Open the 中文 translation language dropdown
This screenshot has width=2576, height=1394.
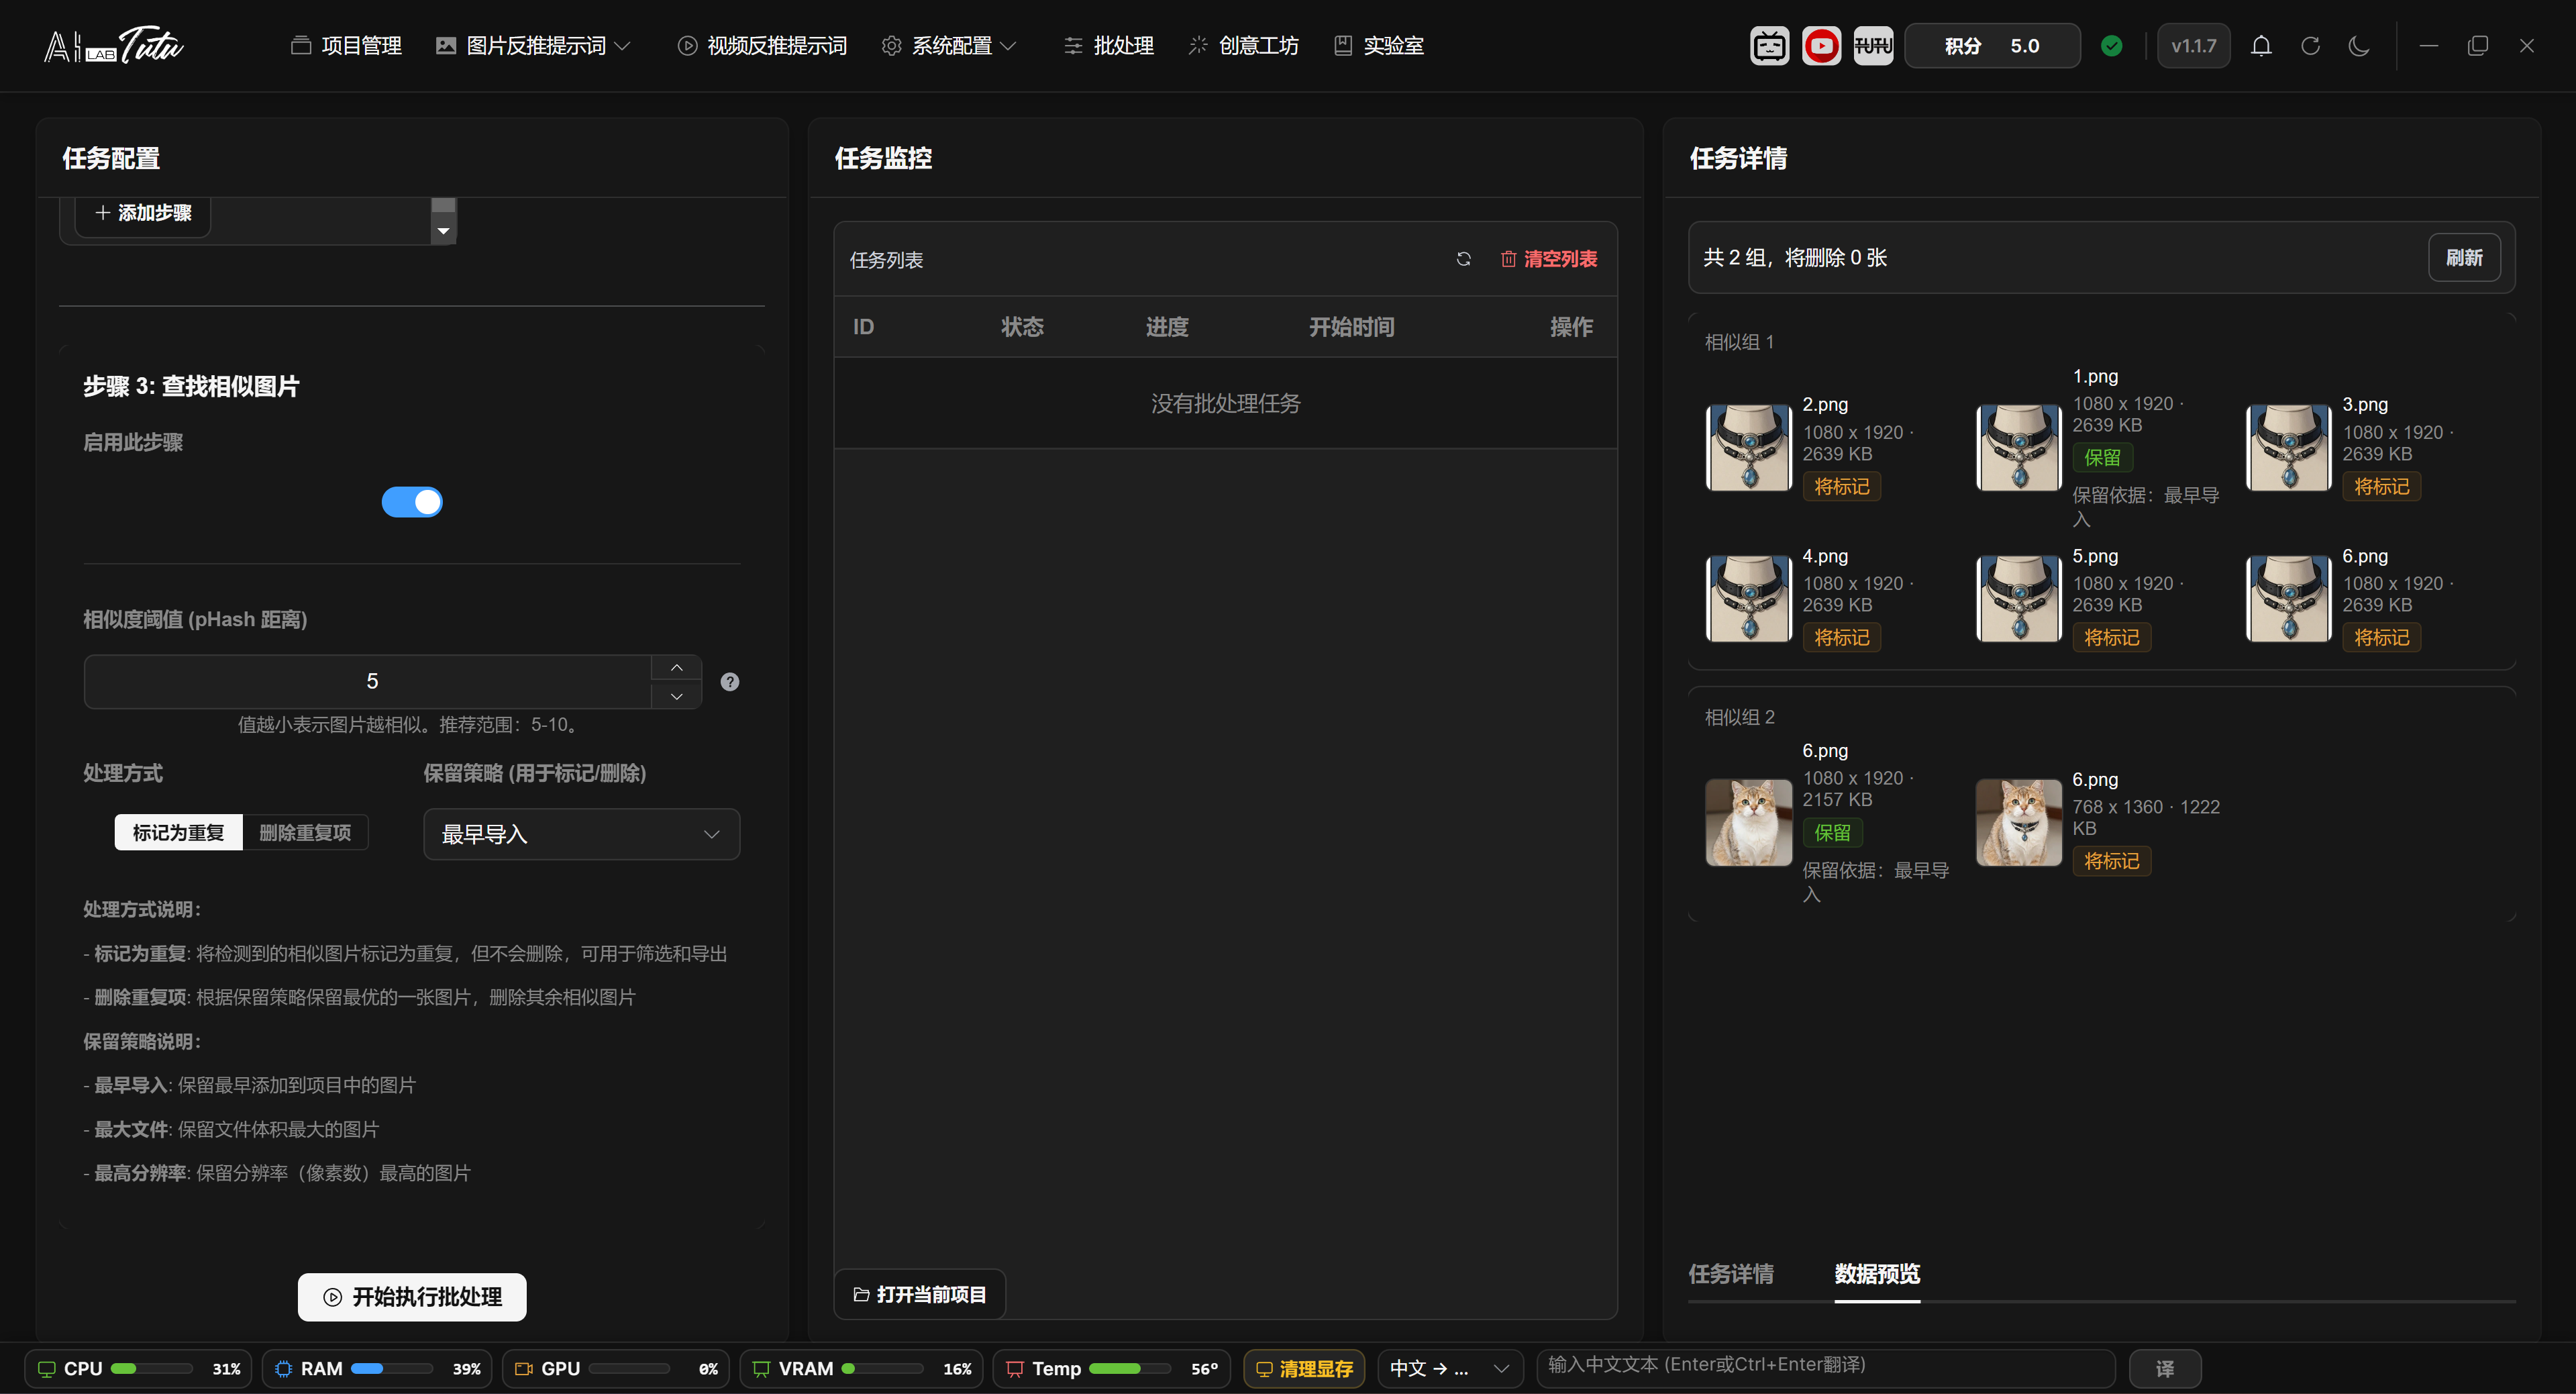(x=1450, y=1369)
